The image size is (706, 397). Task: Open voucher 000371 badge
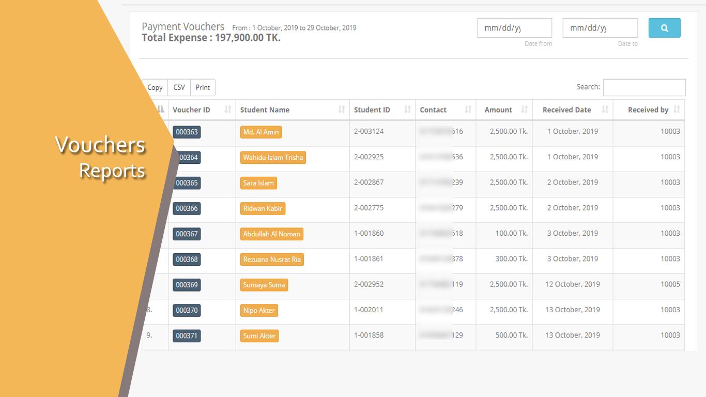click(x=187, y=336)
